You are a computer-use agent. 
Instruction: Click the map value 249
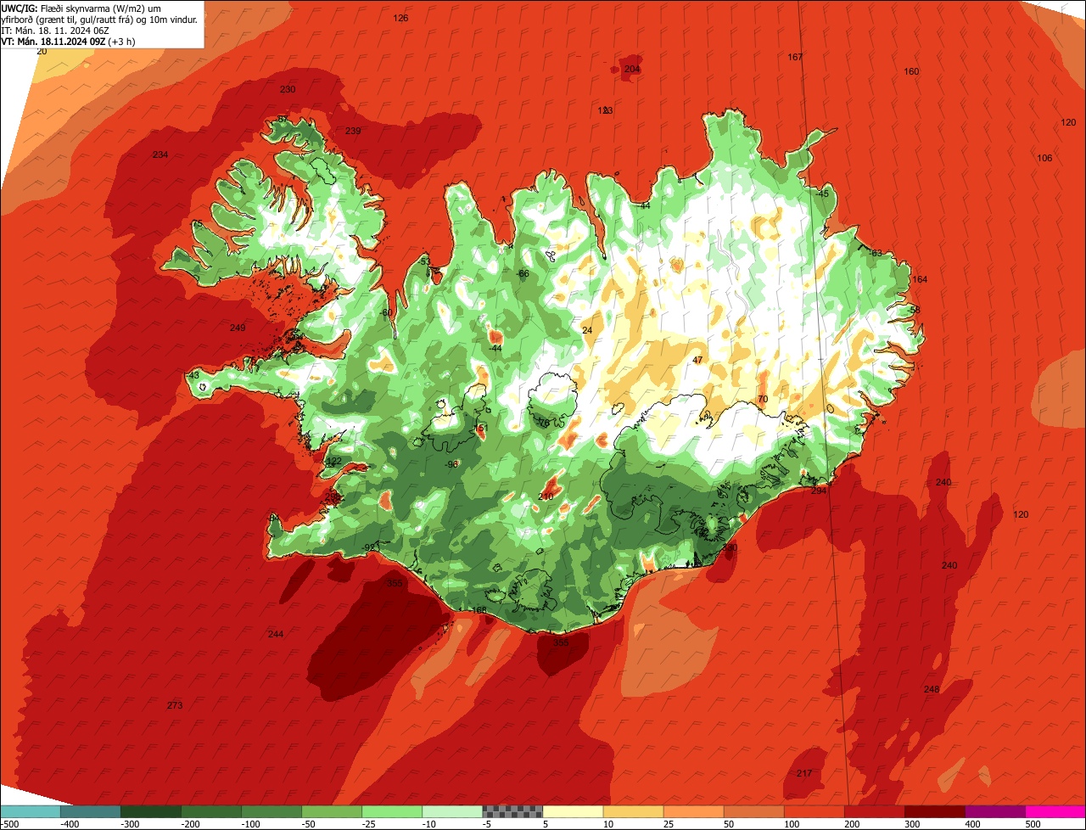[x=238, y=328]
